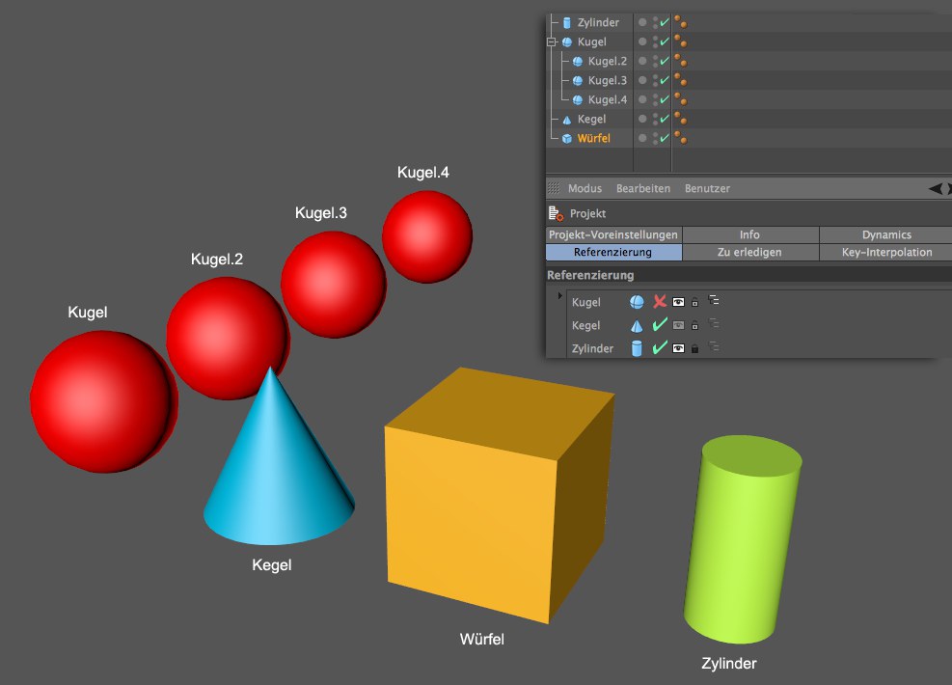
Task: Click the Projekt icon in attribute manager header
Action: pyautogui.click(x=555, y=213)
